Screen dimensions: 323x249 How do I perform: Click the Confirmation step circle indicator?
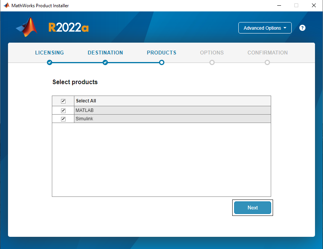267,62
